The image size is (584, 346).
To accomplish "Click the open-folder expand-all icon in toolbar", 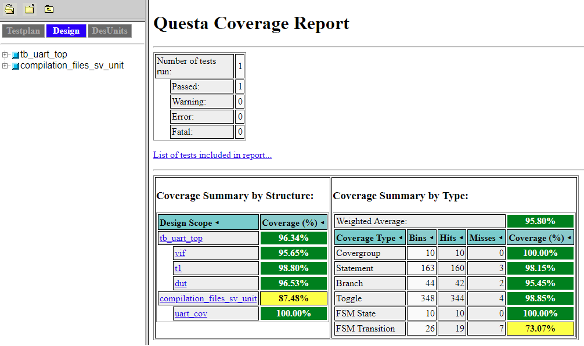I will pyautogui.click(x=9, y=9).
